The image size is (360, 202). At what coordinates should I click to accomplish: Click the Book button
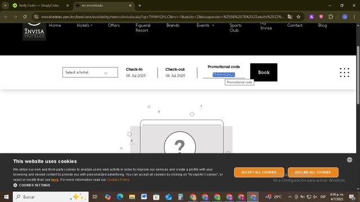(264, 72)
